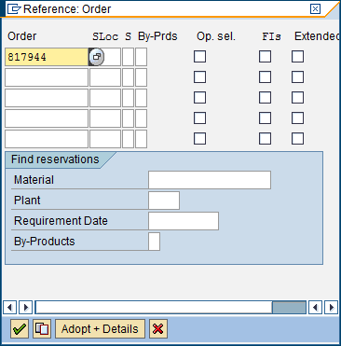Check Extended checkbox in second order row
The width and height of the screenshot is (341, 346).
tap(297, 77)
